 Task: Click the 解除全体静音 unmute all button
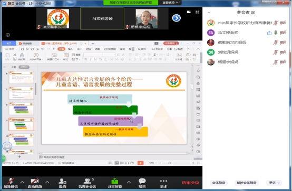coord(247,183)
